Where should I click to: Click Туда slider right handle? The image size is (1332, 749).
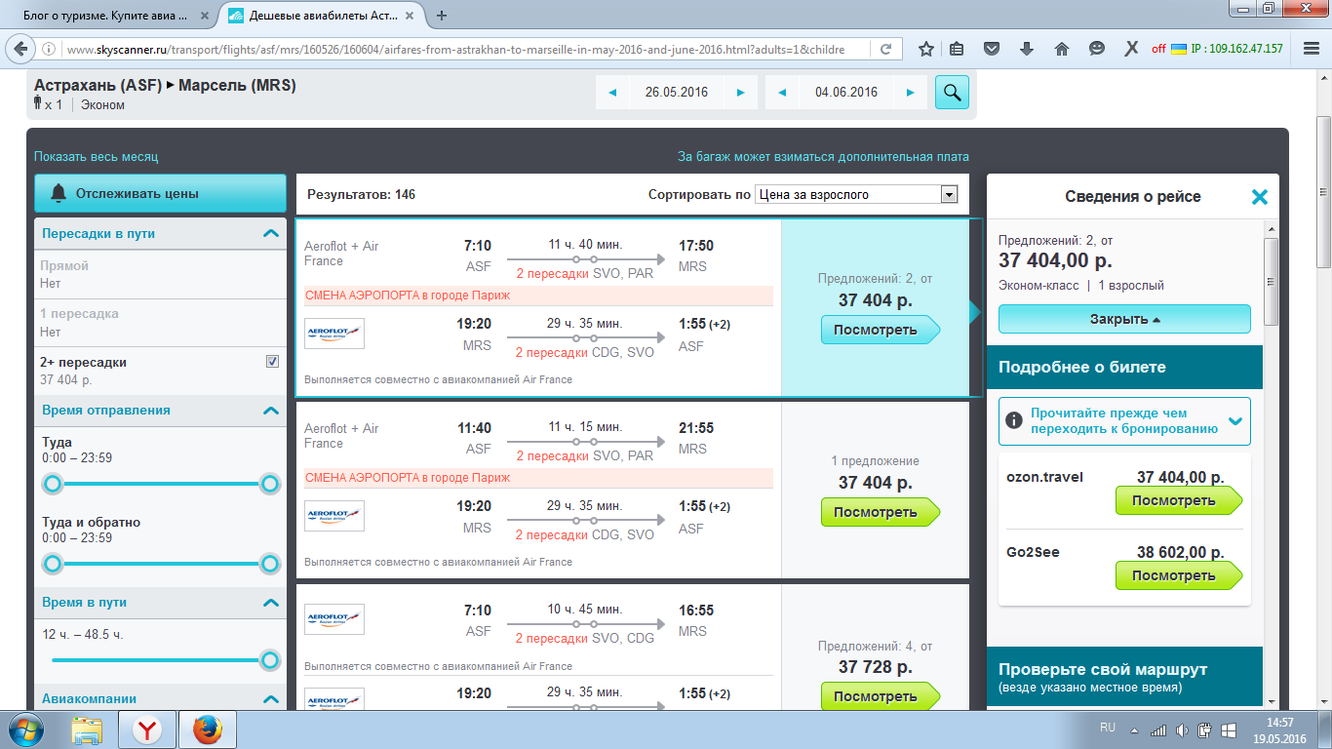tap(270, 484)
